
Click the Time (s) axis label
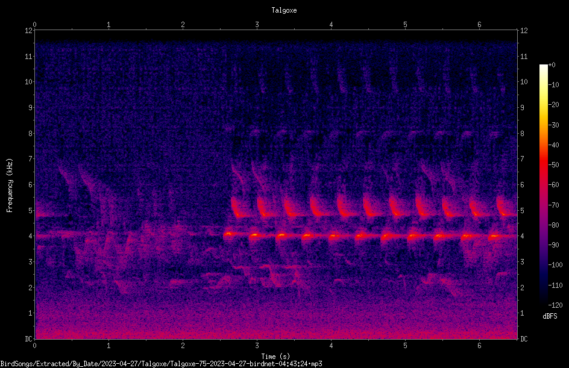pos(275,357)
